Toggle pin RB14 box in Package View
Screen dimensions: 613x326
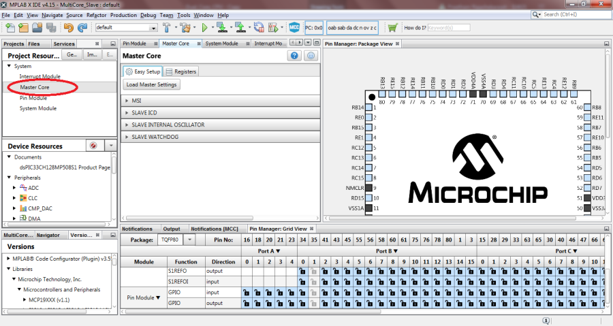370,108
